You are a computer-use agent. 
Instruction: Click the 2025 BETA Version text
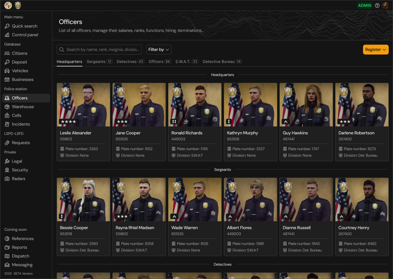tap(18, 274)
